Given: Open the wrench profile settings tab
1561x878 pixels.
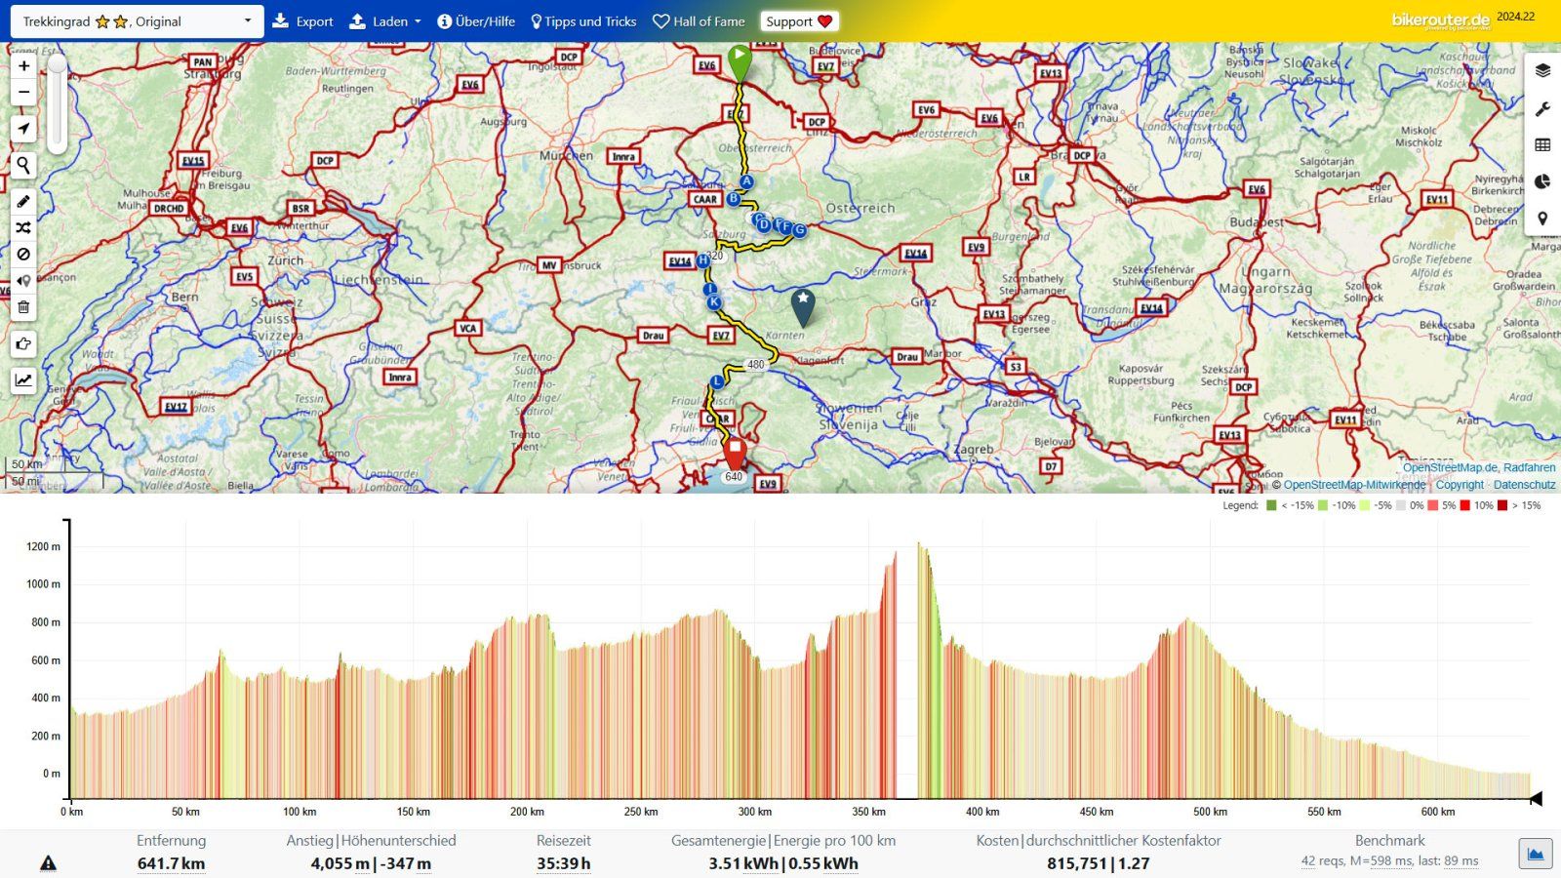Looking at the screenshot, I should 1542,109.
